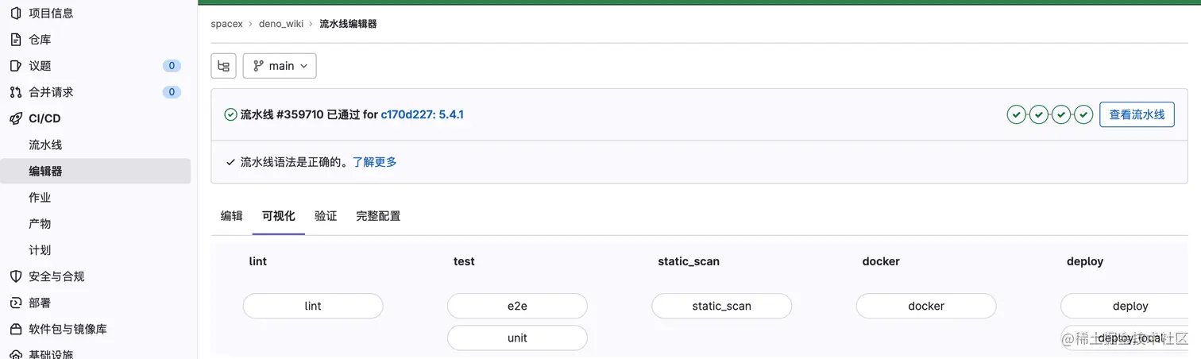Click the static_scan job pill
Image resolution: width=1201 pixels, height=359 pixels.
pyautogui.click(x=721, y=306)
